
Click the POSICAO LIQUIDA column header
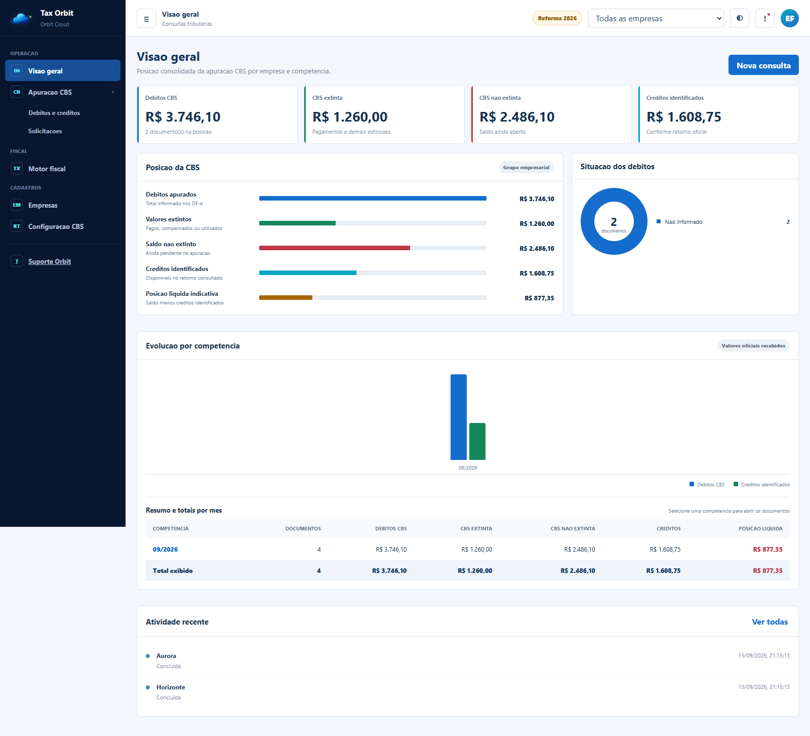[760, 528]
